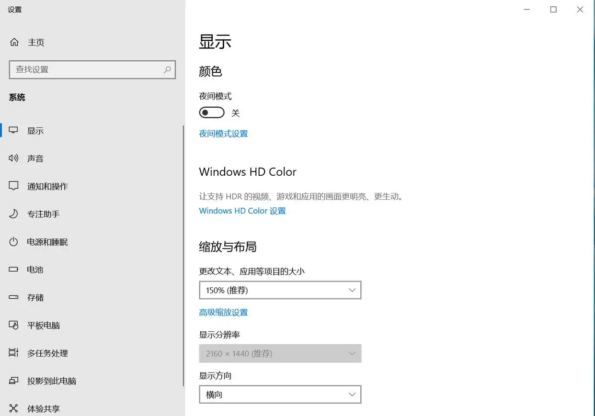Select 显示 in the sidebar menu

(x=35, y=131)
